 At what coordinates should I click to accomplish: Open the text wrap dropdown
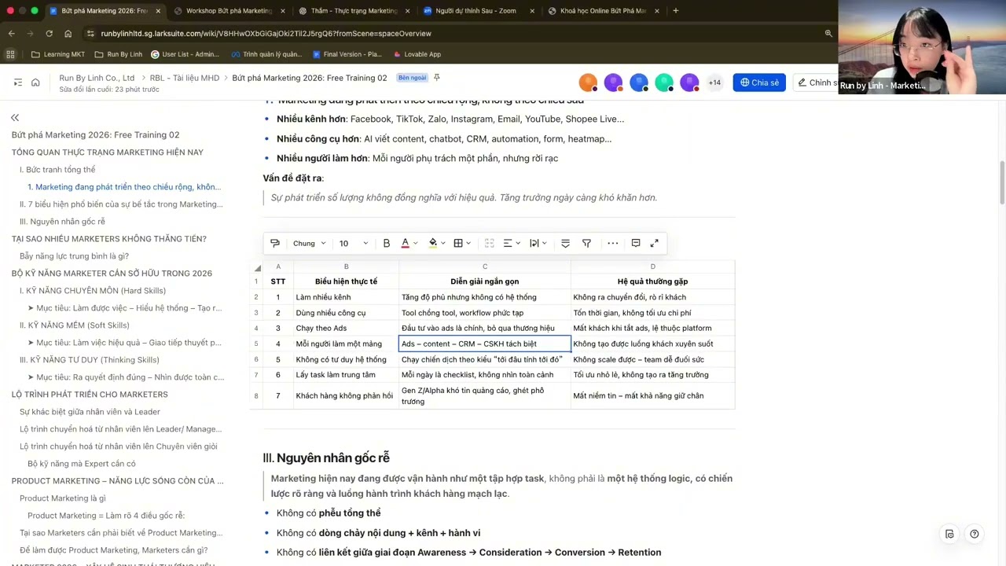pyautogui.click(x=538, y=244)
